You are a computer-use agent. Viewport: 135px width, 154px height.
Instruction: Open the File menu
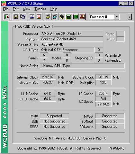click(x=6, y=9)
